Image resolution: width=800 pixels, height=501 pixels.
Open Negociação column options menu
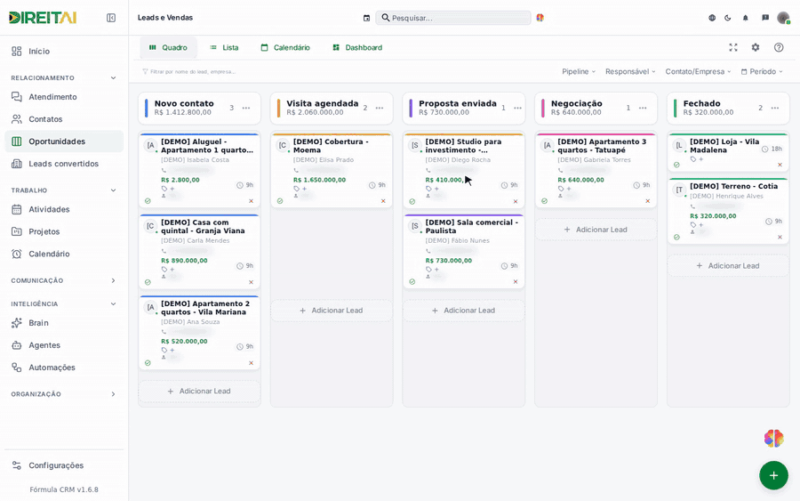tap(643, 109)
